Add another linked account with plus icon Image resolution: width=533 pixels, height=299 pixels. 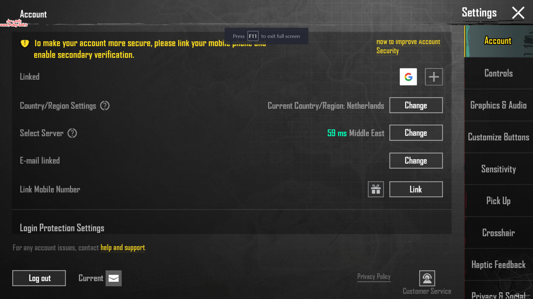click(x=434, y=77)
